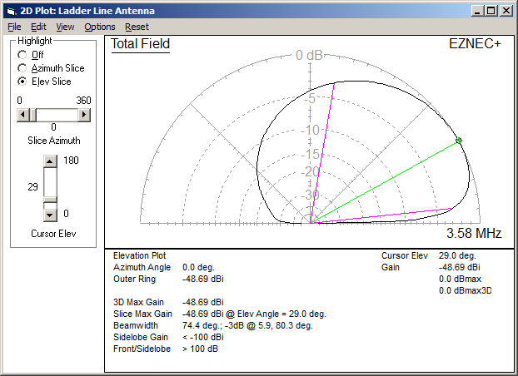
Task: Click Slice Azimuth right arrow button
Action: [x=84, y=115]
